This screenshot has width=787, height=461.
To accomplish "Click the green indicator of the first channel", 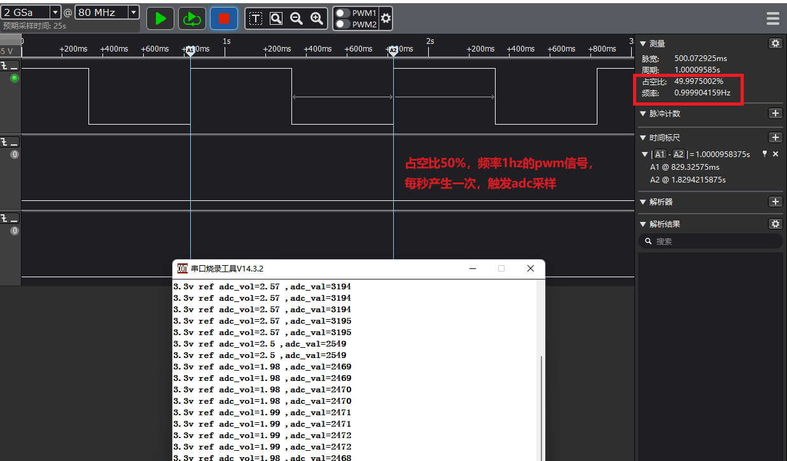I will (x=15, y=78).
